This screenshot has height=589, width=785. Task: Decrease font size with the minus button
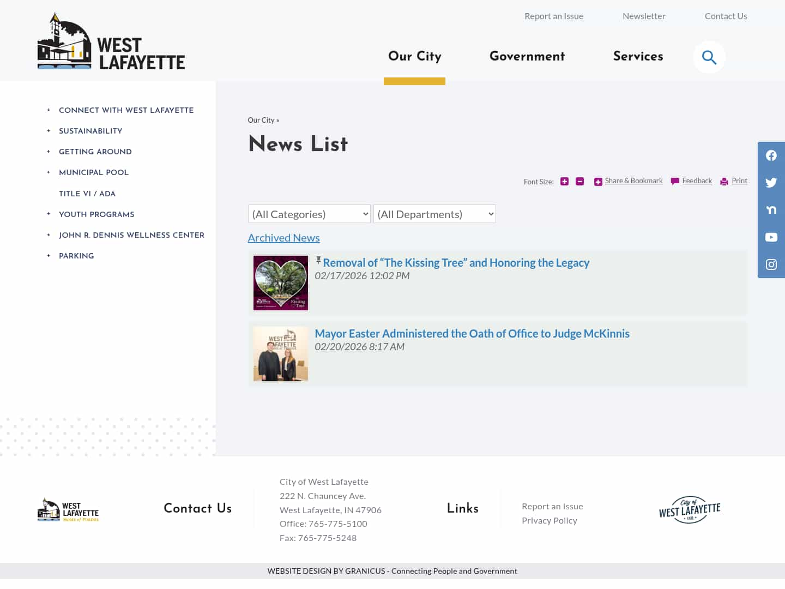(579, 181)
